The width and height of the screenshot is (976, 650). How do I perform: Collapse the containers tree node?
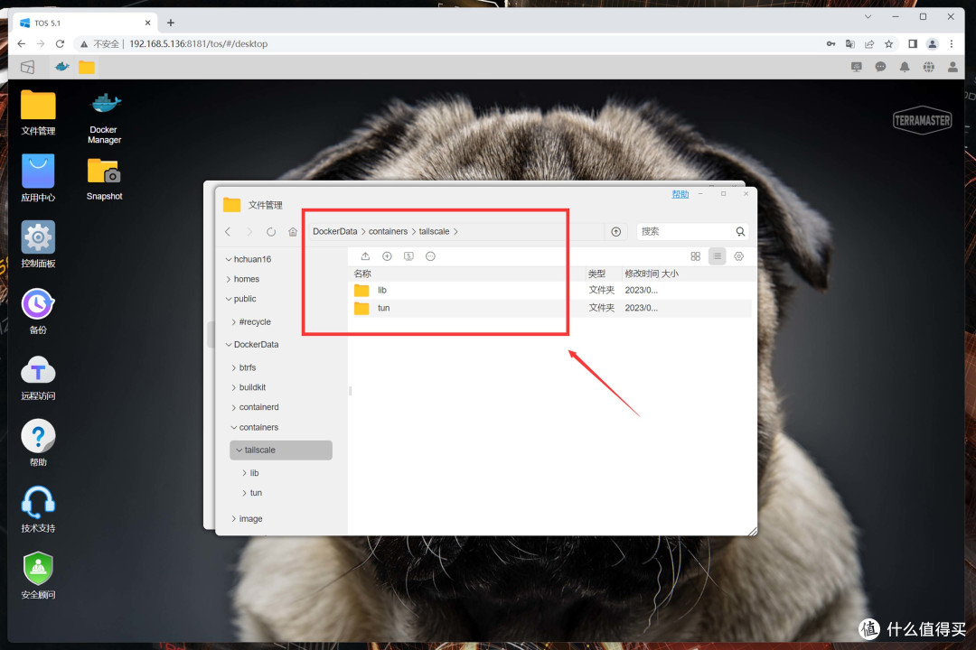tap(233, 427)
